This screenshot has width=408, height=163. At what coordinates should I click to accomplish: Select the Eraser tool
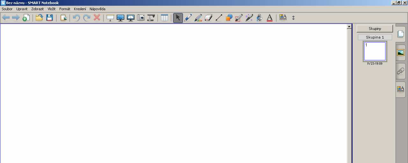[x=208, y=18]
